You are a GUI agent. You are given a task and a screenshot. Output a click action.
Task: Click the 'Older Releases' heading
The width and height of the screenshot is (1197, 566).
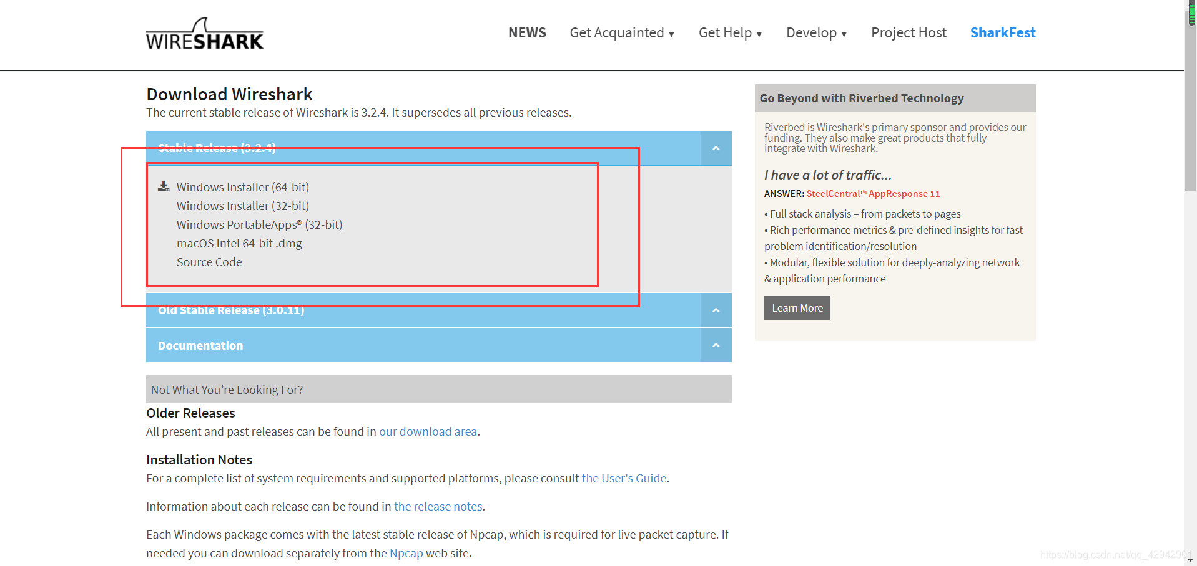190,413
